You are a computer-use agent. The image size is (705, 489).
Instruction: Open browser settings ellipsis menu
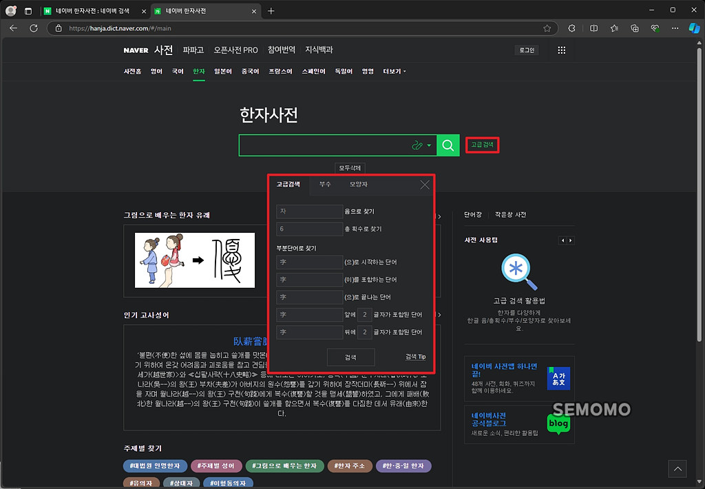675,28
